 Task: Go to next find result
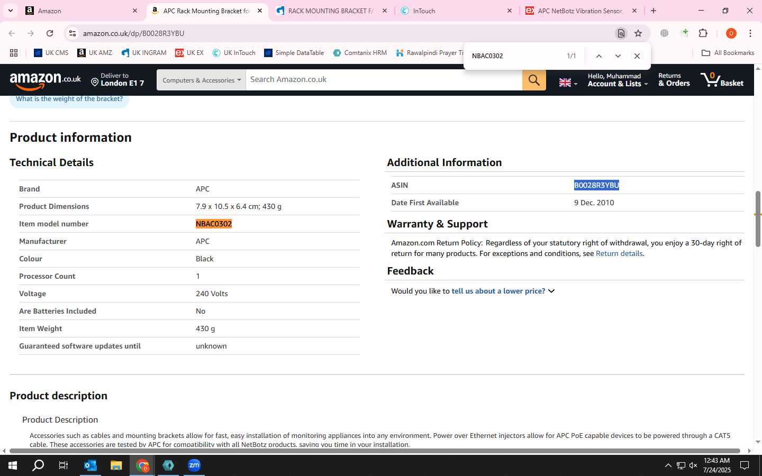click(618, 56)
